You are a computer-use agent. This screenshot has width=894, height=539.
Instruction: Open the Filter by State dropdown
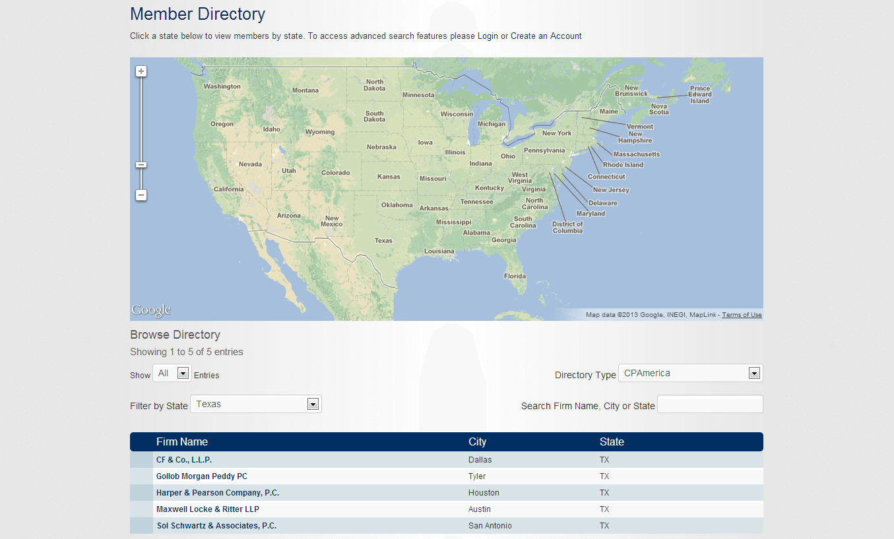[x=313, y=404]
